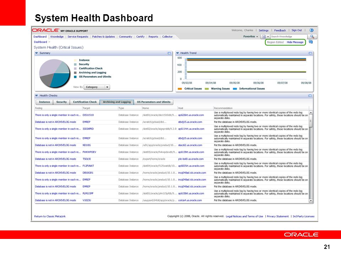Click the Informational Issues legend swatch

235,89
